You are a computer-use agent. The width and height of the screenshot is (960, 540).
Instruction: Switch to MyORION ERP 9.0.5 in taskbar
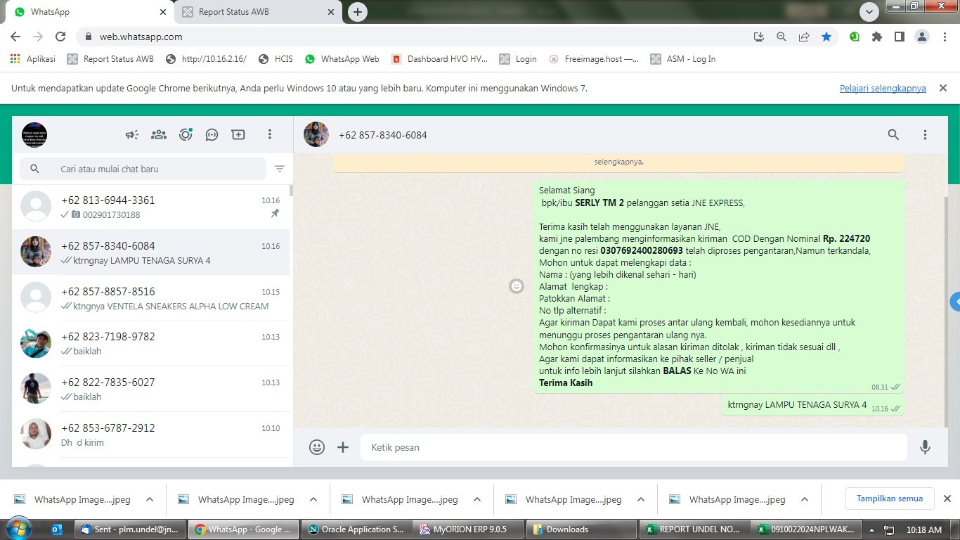[469, 529]
